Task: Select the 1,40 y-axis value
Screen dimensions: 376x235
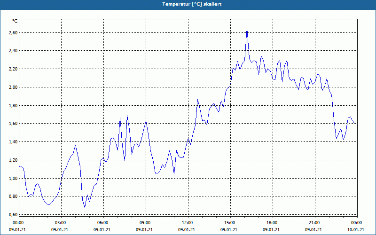Action: [13, 142]
